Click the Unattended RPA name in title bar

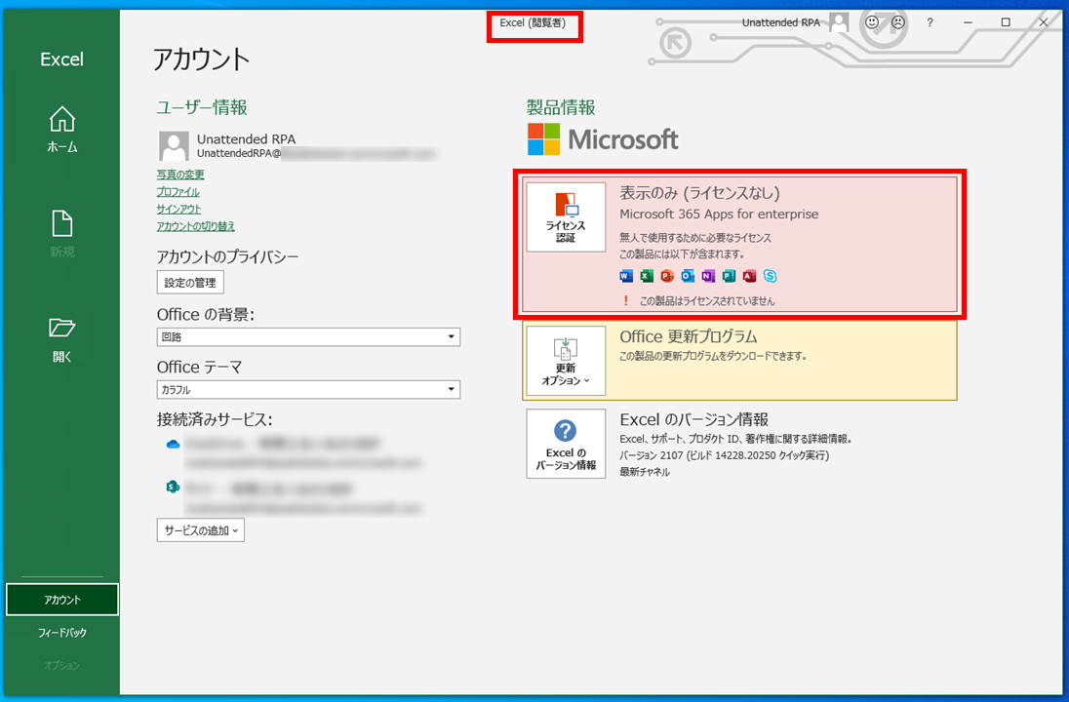[x=780, y=22]
